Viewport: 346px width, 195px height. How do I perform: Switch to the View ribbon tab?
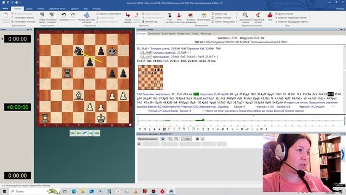point(85,9)
